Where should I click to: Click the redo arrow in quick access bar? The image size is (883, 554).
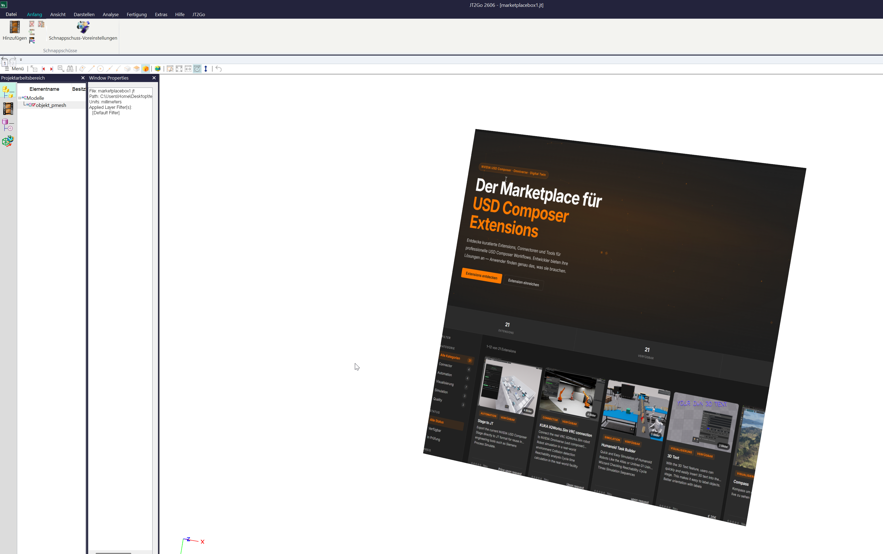click(13, 59)
